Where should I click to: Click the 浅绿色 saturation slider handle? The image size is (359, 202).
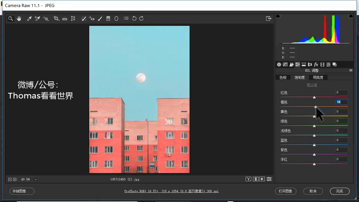pos(314,136)
